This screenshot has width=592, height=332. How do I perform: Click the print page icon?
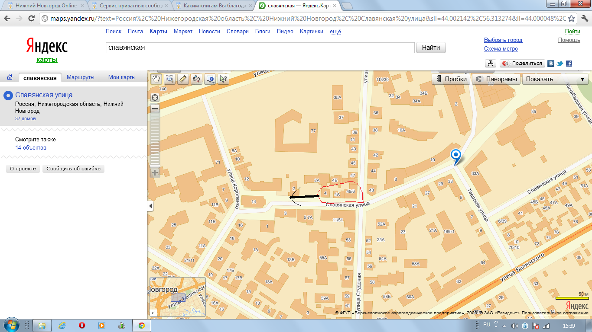point(491,63)
